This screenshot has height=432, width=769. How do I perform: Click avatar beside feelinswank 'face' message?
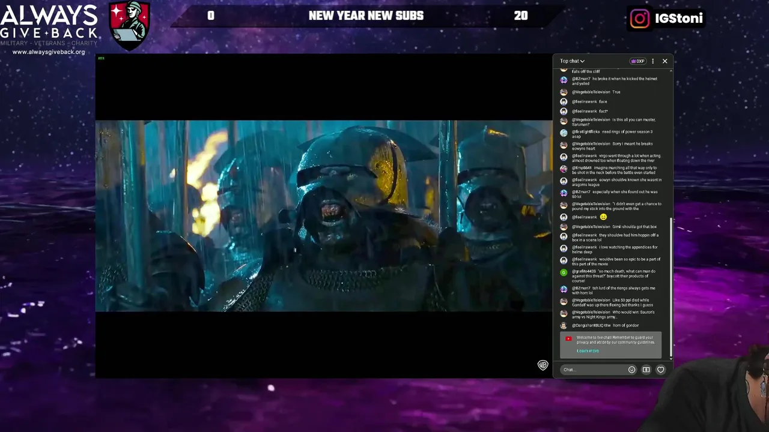[x=564, y=101]
